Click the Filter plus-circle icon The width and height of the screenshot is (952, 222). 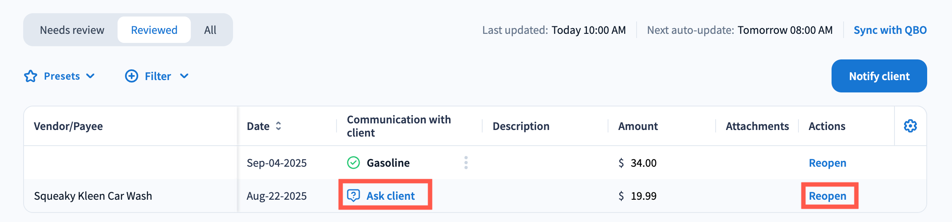132,76
